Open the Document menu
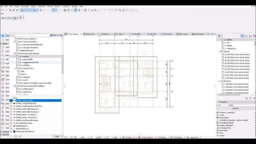Image resolution: width=256 pixels, height=144 pixels. [x=25, y=6]
